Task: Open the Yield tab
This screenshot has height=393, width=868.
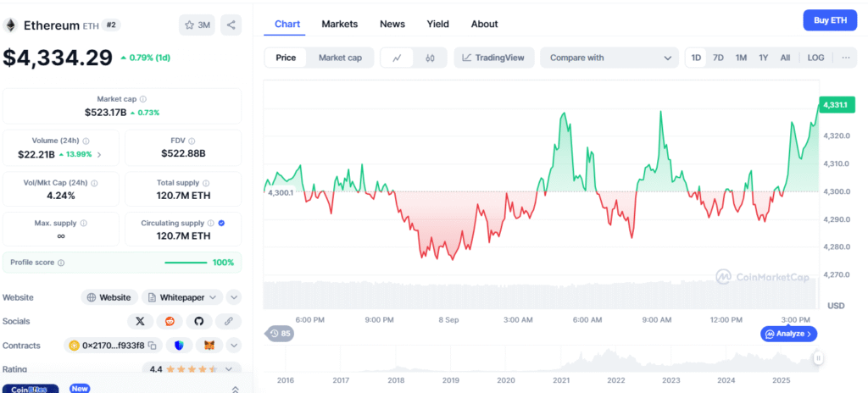Action: pyautogui.click(x=437, y=24)
